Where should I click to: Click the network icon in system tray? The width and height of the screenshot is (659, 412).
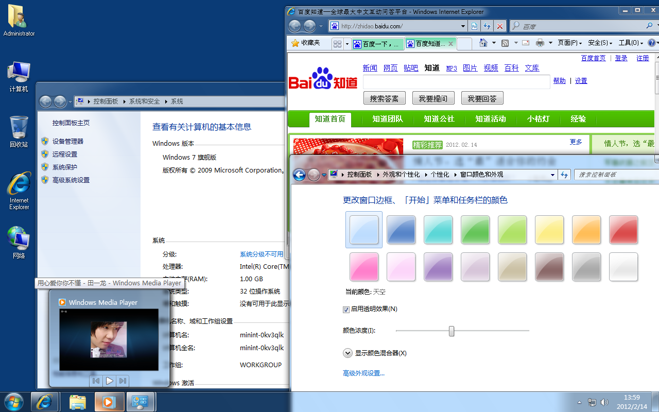(x=592, y=402)
